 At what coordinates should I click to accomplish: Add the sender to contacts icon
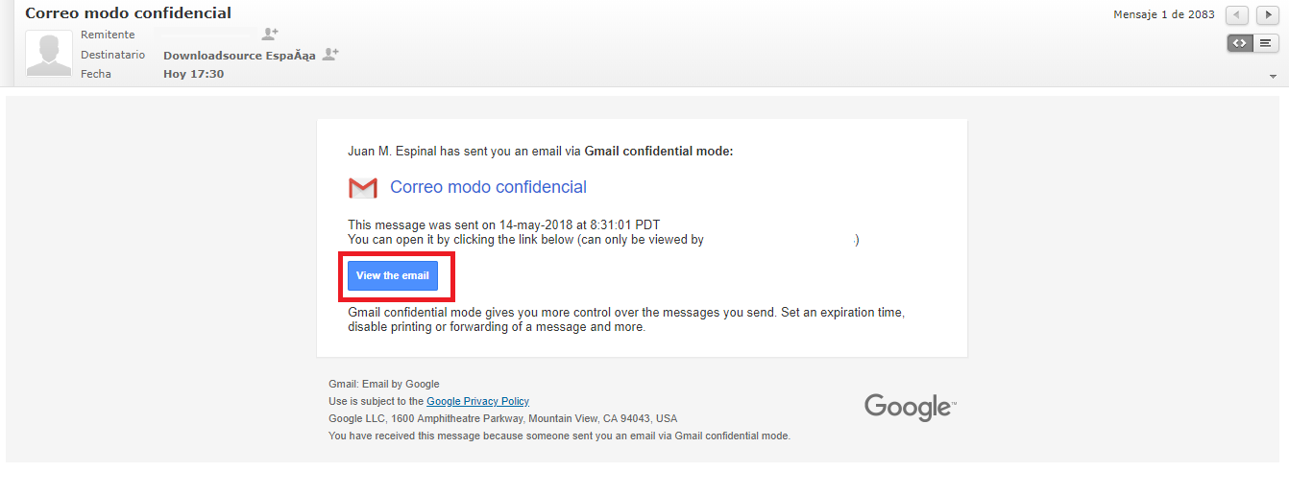[x=270, y=34]
